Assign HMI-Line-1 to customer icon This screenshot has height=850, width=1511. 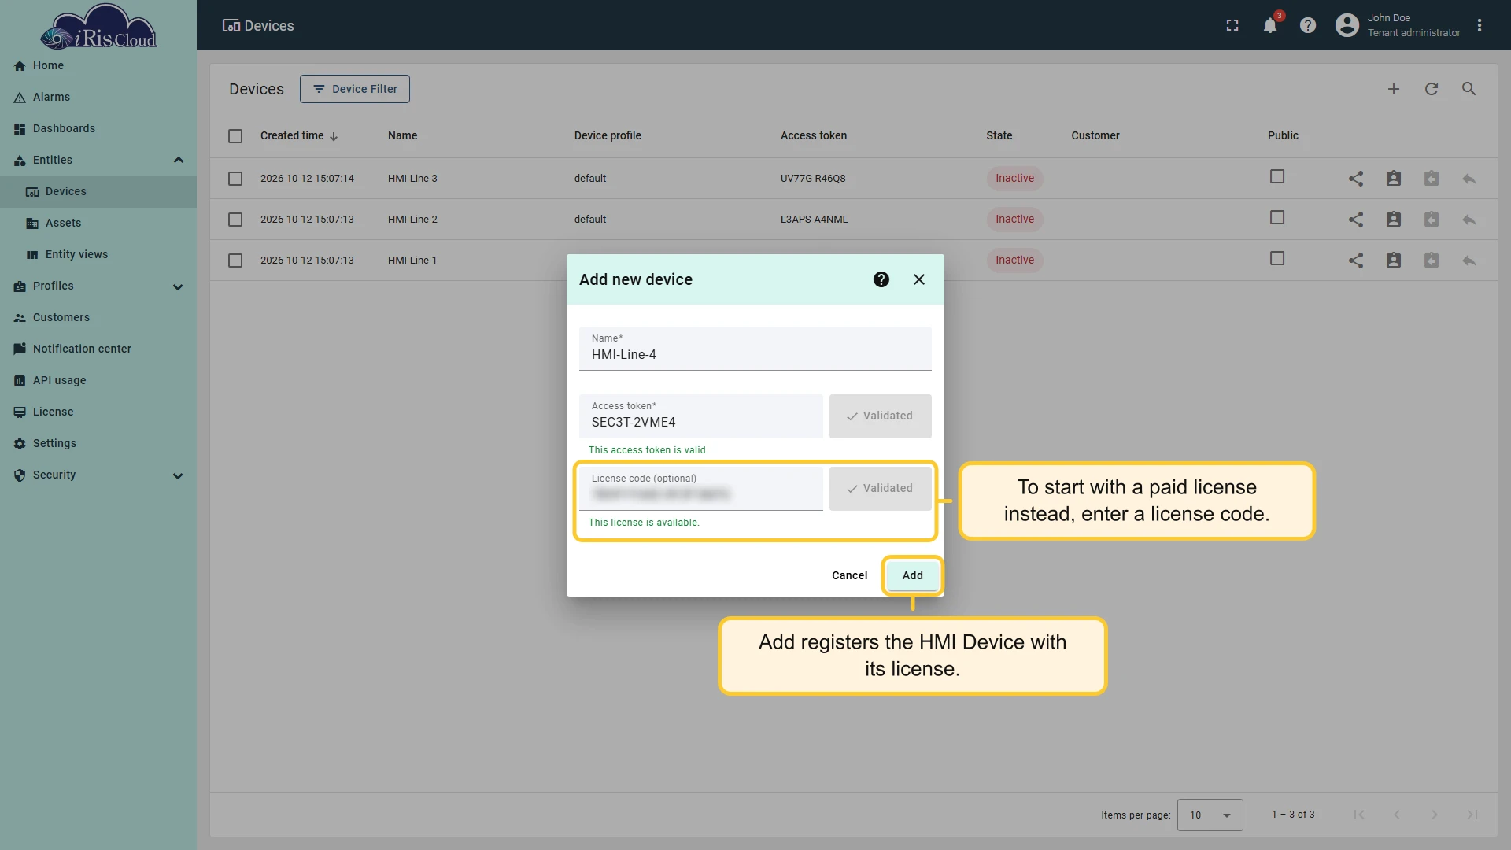[x=1394, y=261]
